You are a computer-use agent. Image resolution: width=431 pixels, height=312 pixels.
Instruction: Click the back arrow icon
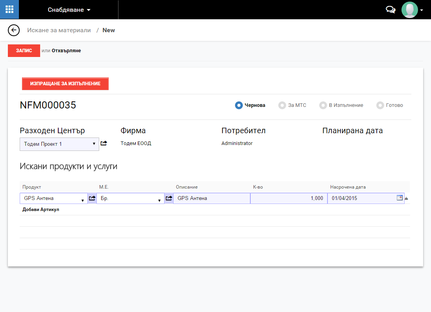[14, 30]
